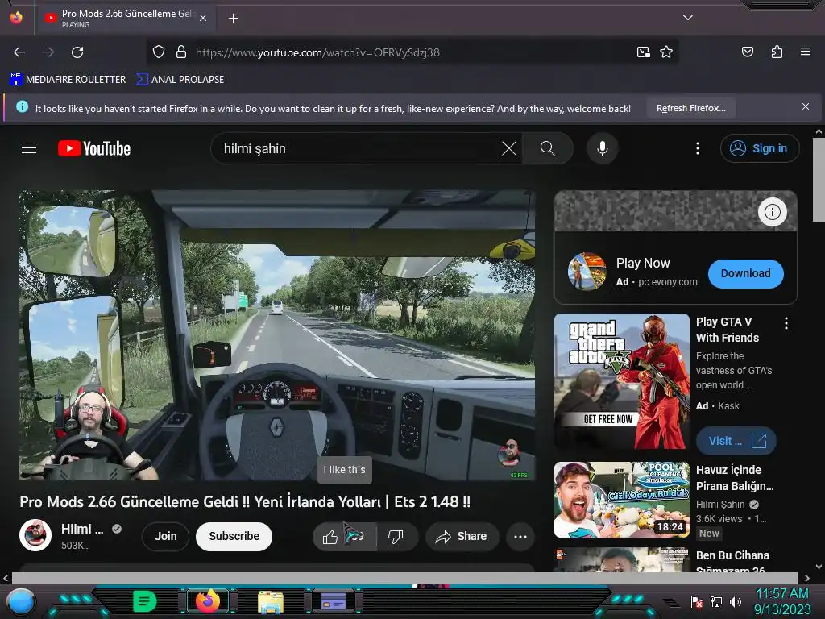Click the video player area

(277, 334)
